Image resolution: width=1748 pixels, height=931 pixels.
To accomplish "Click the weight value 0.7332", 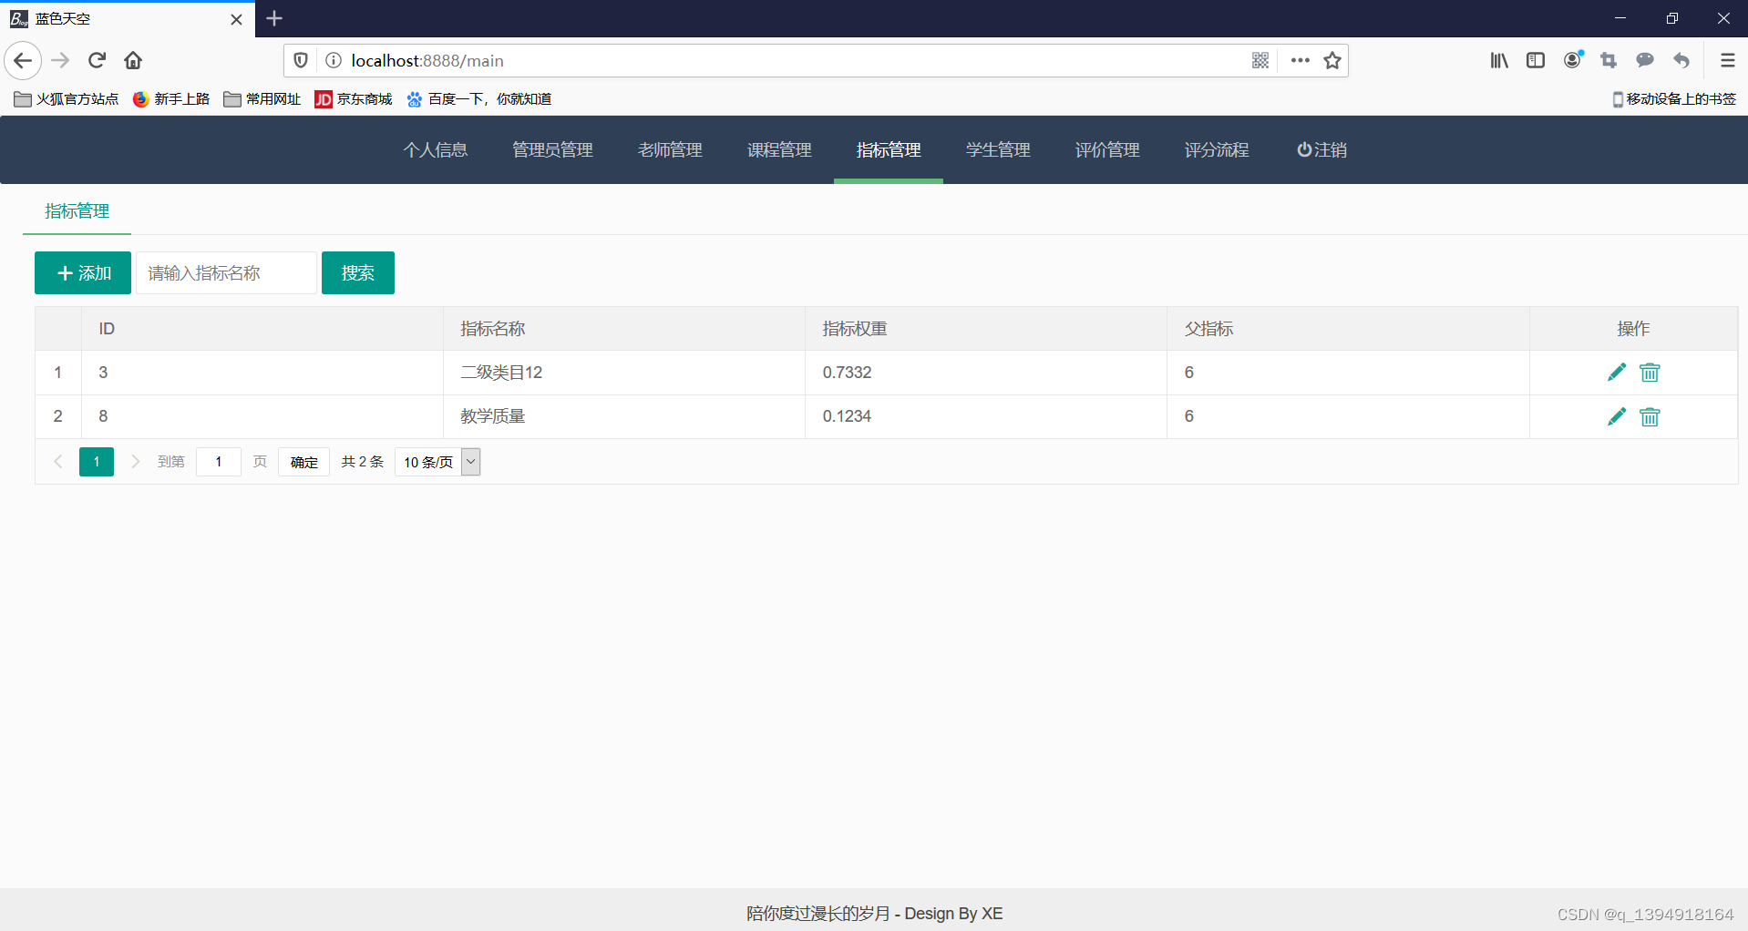I will click(x=847, y=373).
